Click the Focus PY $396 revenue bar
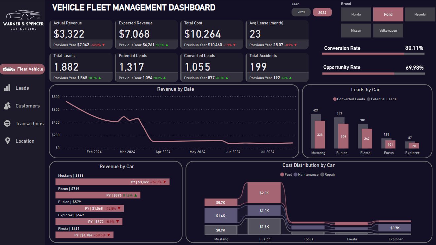The image size is (436, 245). [98, 195]
